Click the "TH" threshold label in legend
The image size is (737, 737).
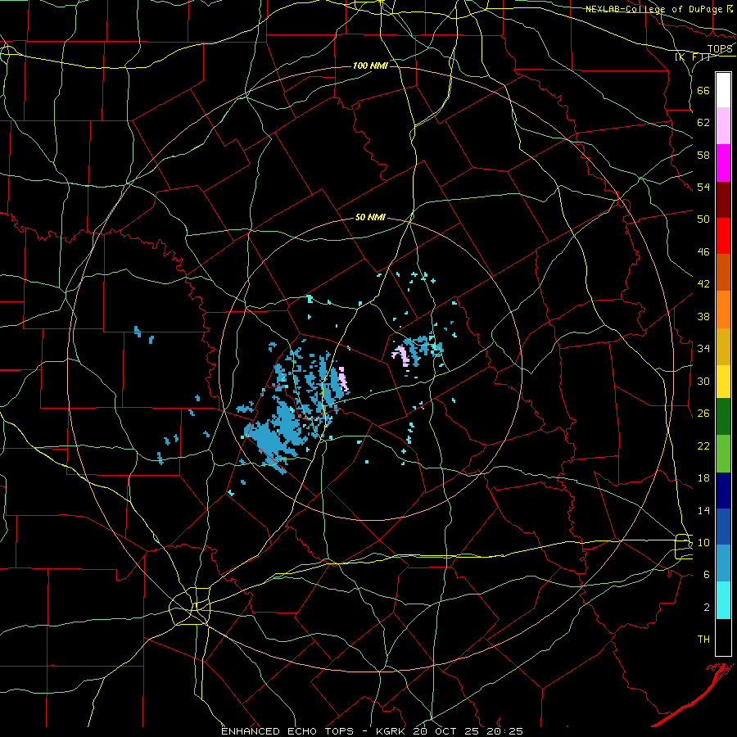click(703, 640)
